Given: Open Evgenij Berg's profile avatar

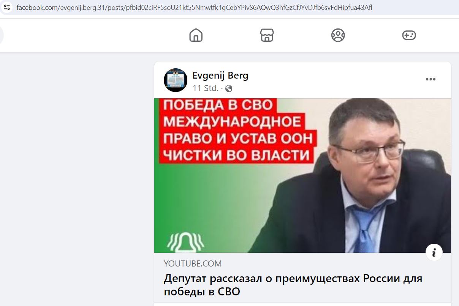Looking at the screenshot, I should point(176,80).
